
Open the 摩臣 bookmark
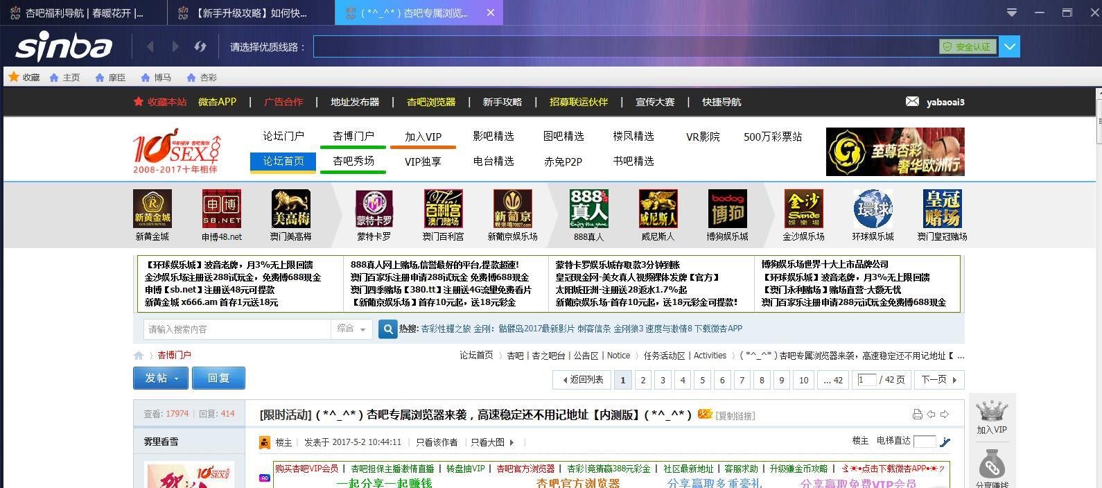click(110, 78)
